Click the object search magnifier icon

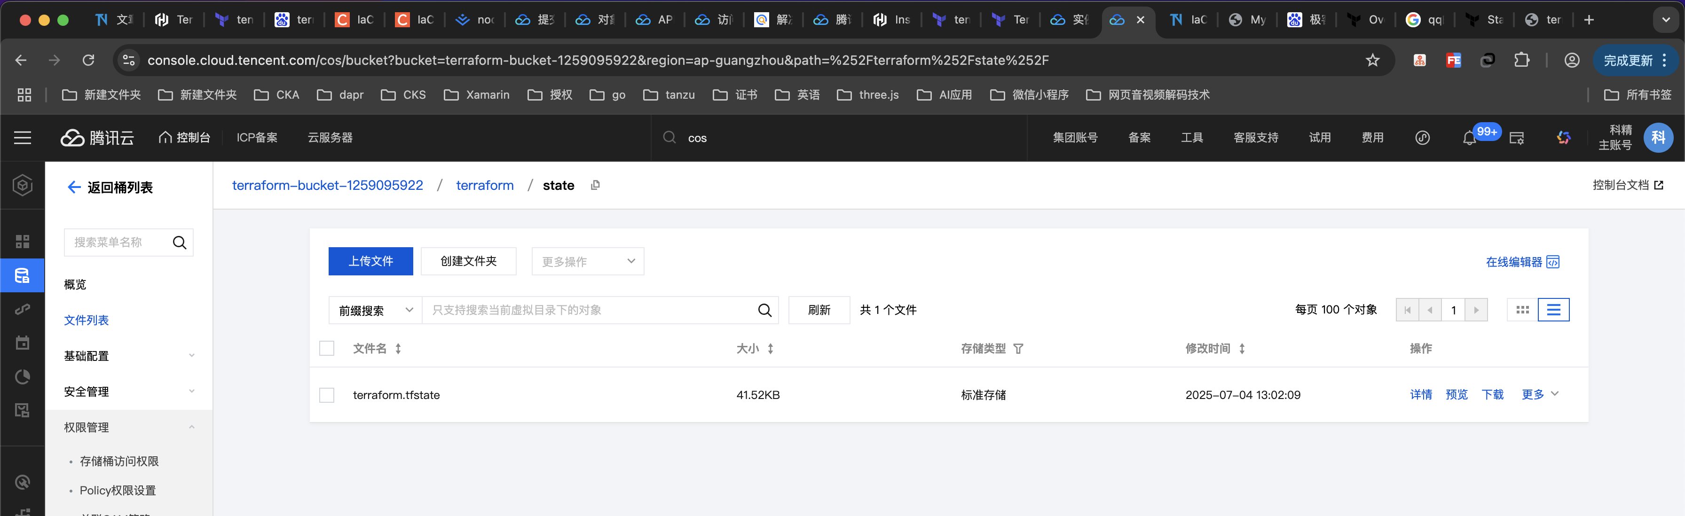pyautogui.click(x=764, y=310)
